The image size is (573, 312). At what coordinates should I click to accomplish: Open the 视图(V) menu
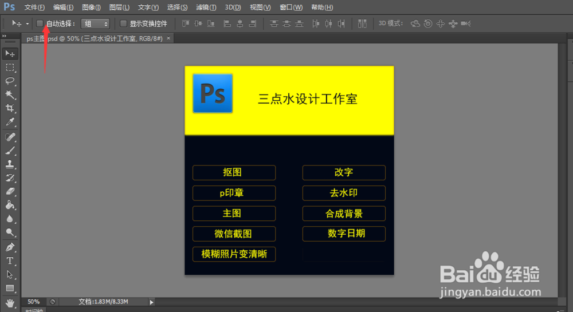pos(260,7)
